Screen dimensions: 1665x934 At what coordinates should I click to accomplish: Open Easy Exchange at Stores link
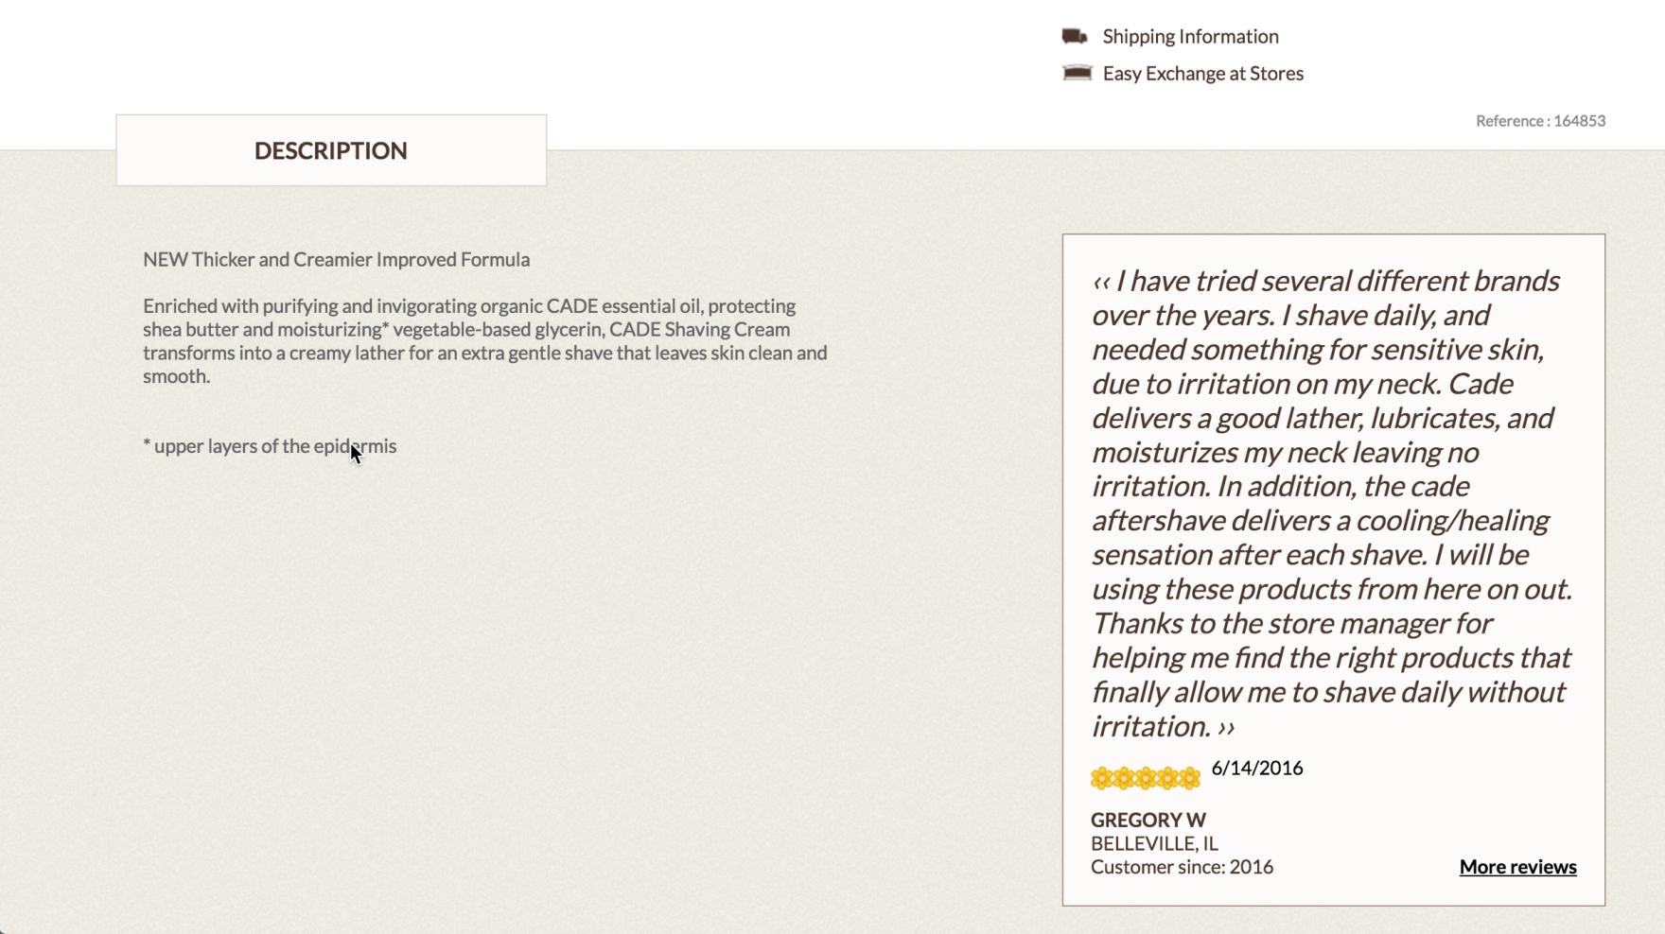(x=1202, y=73)
